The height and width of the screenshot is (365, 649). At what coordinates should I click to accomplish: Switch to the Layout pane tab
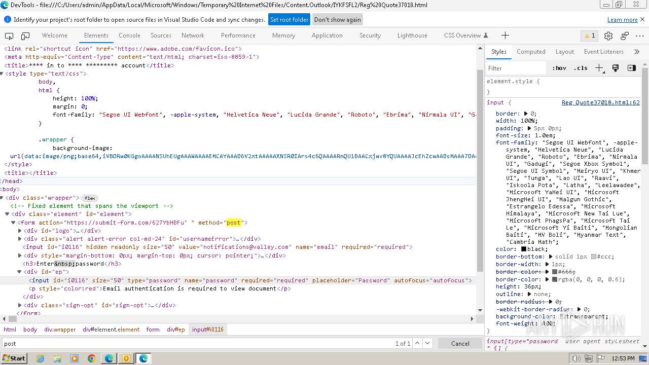point(564,52)
